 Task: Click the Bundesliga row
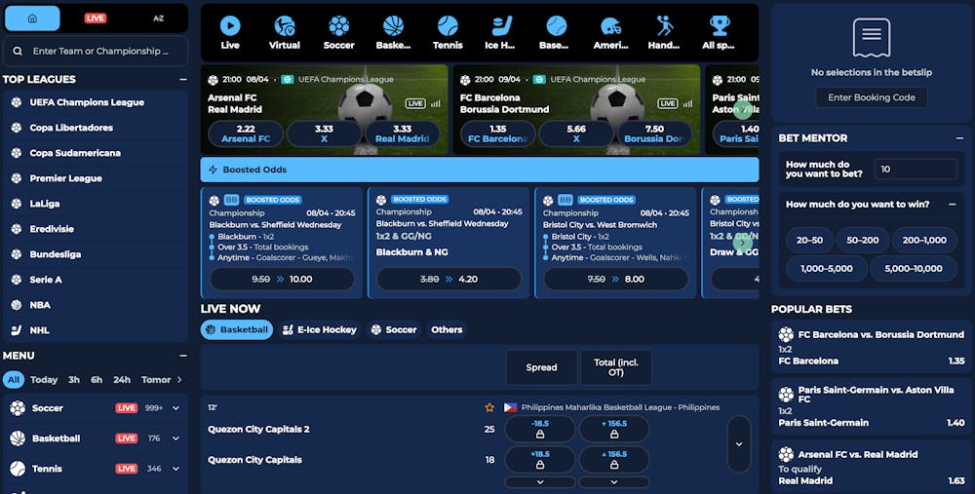[96, 254]
